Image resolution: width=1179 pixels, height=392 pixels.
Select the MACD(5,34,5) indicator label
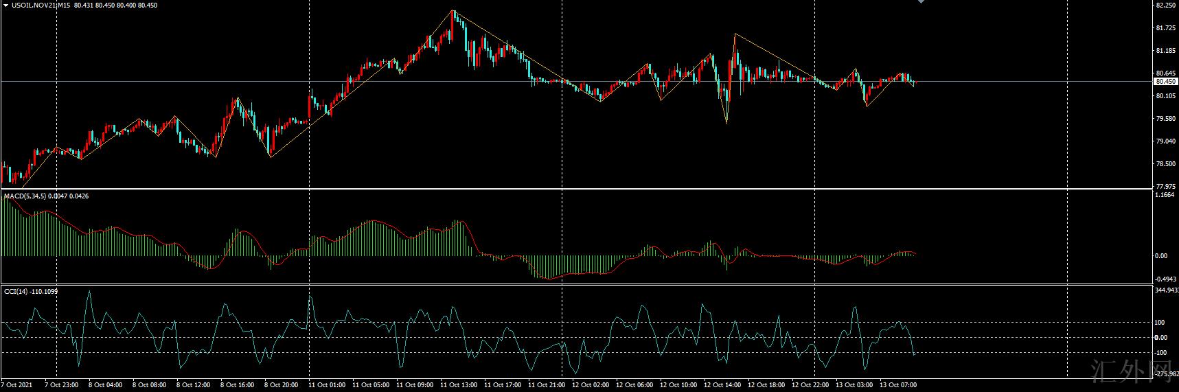click(25, 196)
